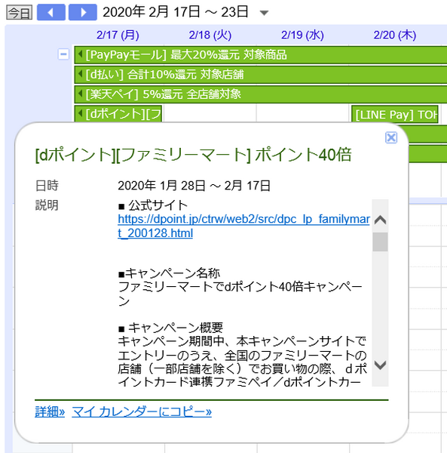Click the description scrollbar up arrow
Image resolution: width=447 pixels, height=453 pixels.
pyautogui.click(x=380, y=220)
